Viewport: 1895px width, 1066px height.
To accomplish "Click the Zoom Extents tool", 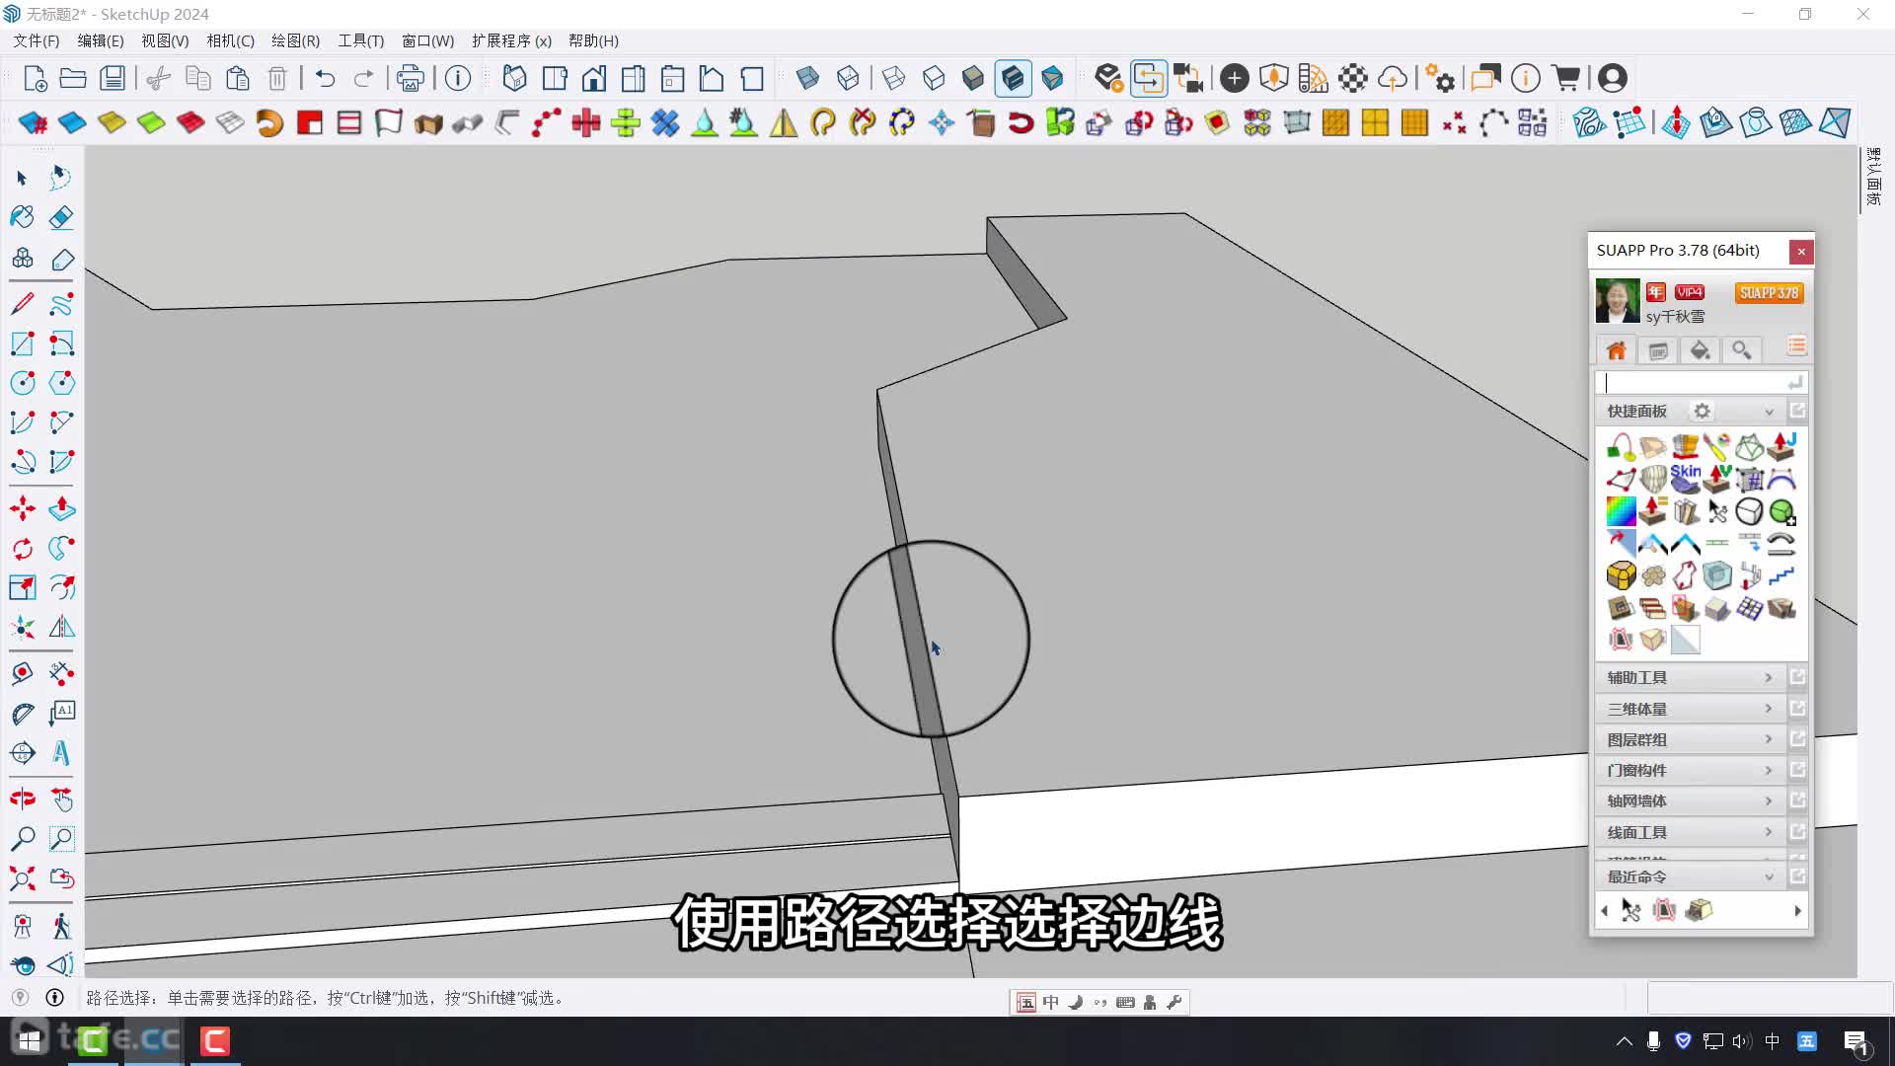I will pyautogui.click(x=22, y=878).
